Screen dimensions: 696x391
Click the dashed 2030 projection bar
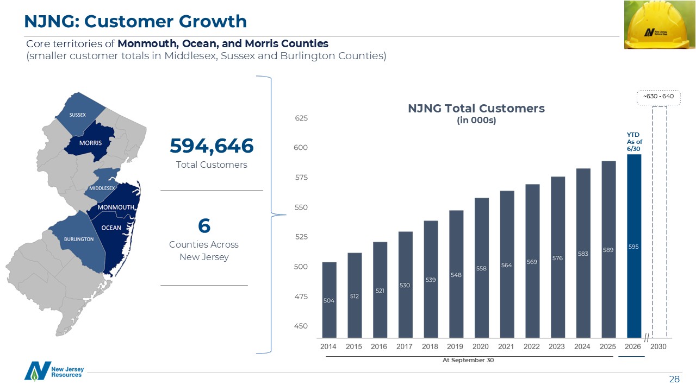click(x=660, y=222)
